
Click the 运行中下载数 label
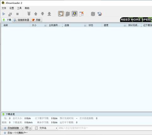coord(67,122)
